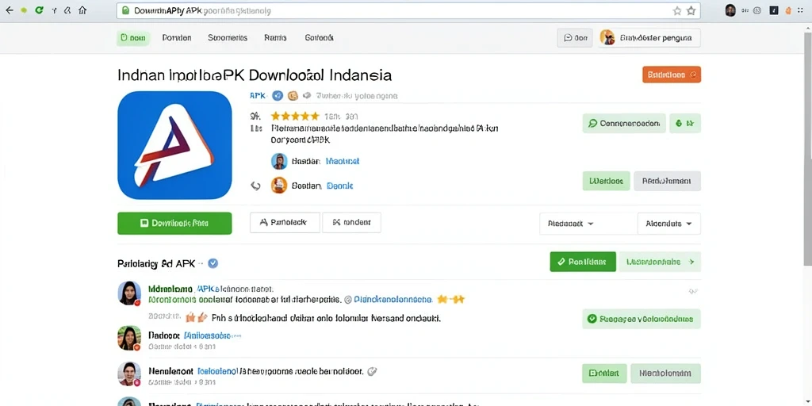Open first reviewer's avatar with dark hair
The width and height of the screenshot is (812, 406).
coord(129,293)
